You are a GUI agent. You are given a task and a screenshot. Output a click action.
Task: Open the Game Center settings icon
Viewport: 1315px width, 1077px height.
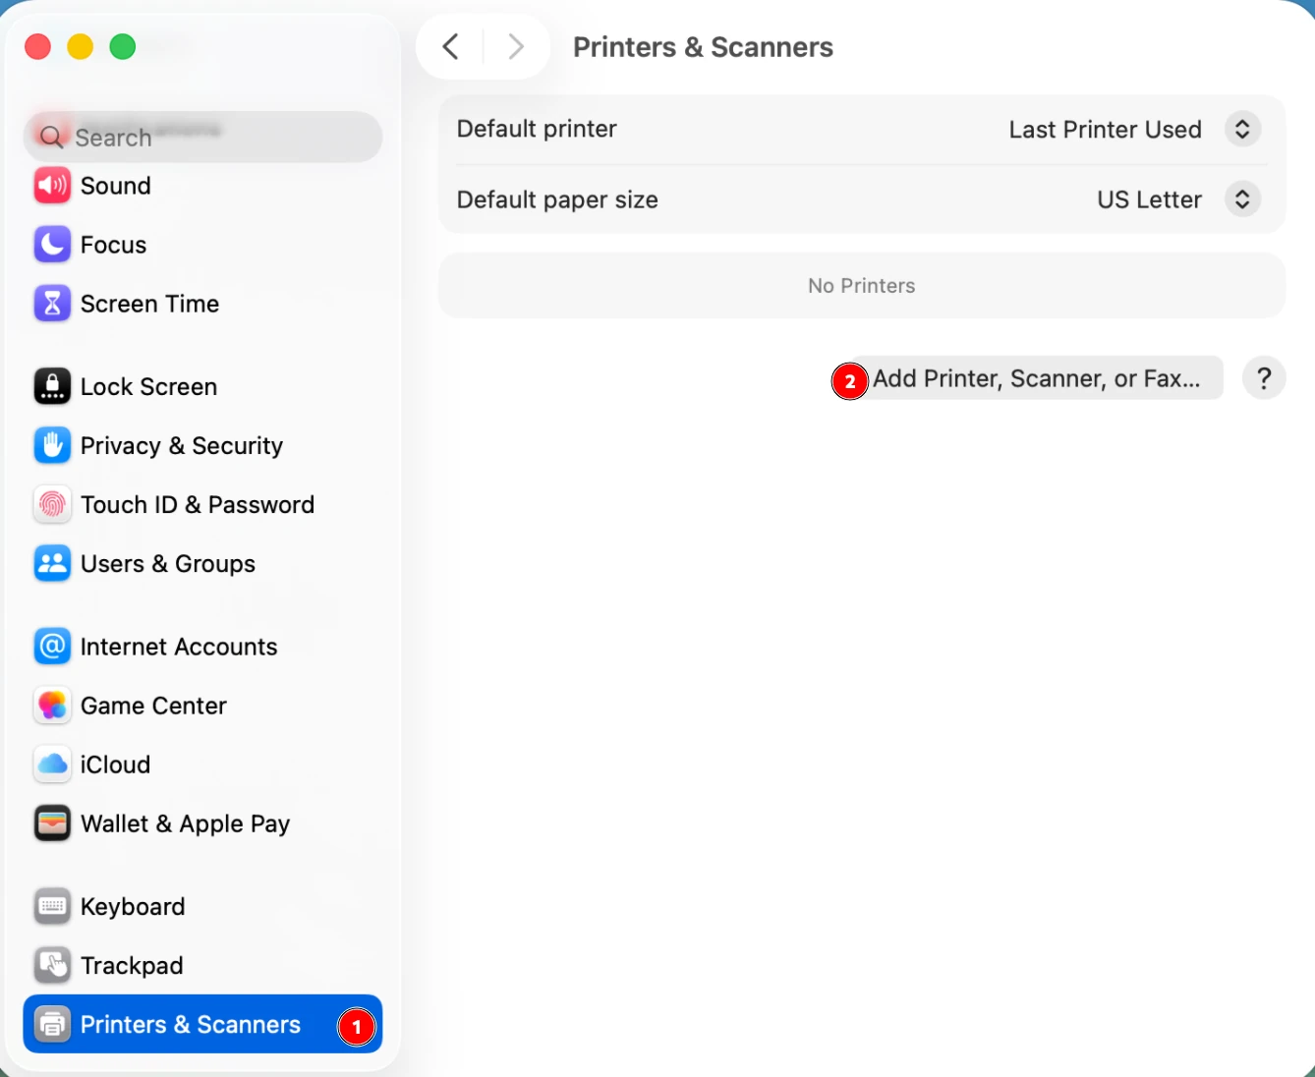point(52,706)
